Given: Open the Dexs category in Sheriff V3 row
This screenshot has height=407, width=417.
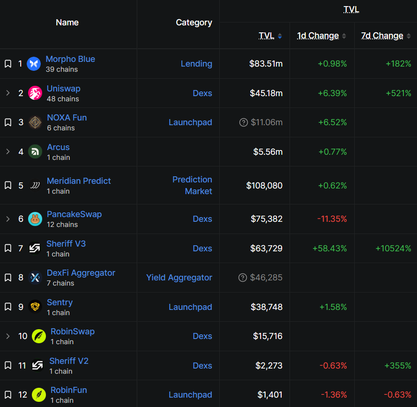Looking at the screenshot, I should click(x=202, y=249).
